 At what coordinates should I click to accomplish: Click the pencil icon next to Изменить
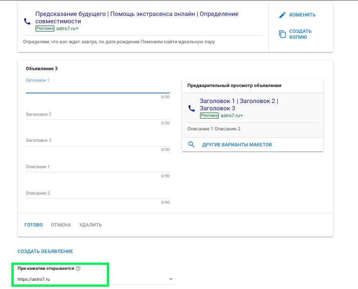pos(282,15)
